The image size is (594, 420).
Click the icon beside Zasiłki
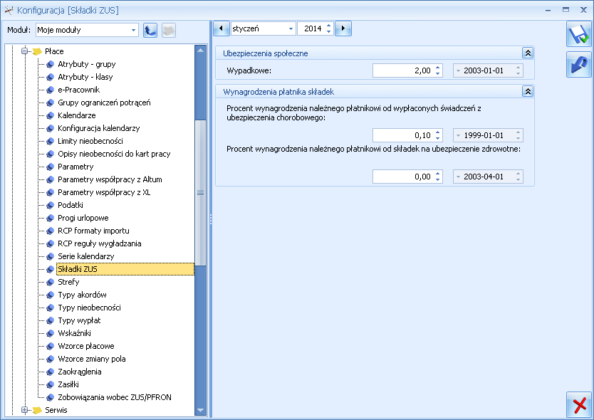[51, 385]
